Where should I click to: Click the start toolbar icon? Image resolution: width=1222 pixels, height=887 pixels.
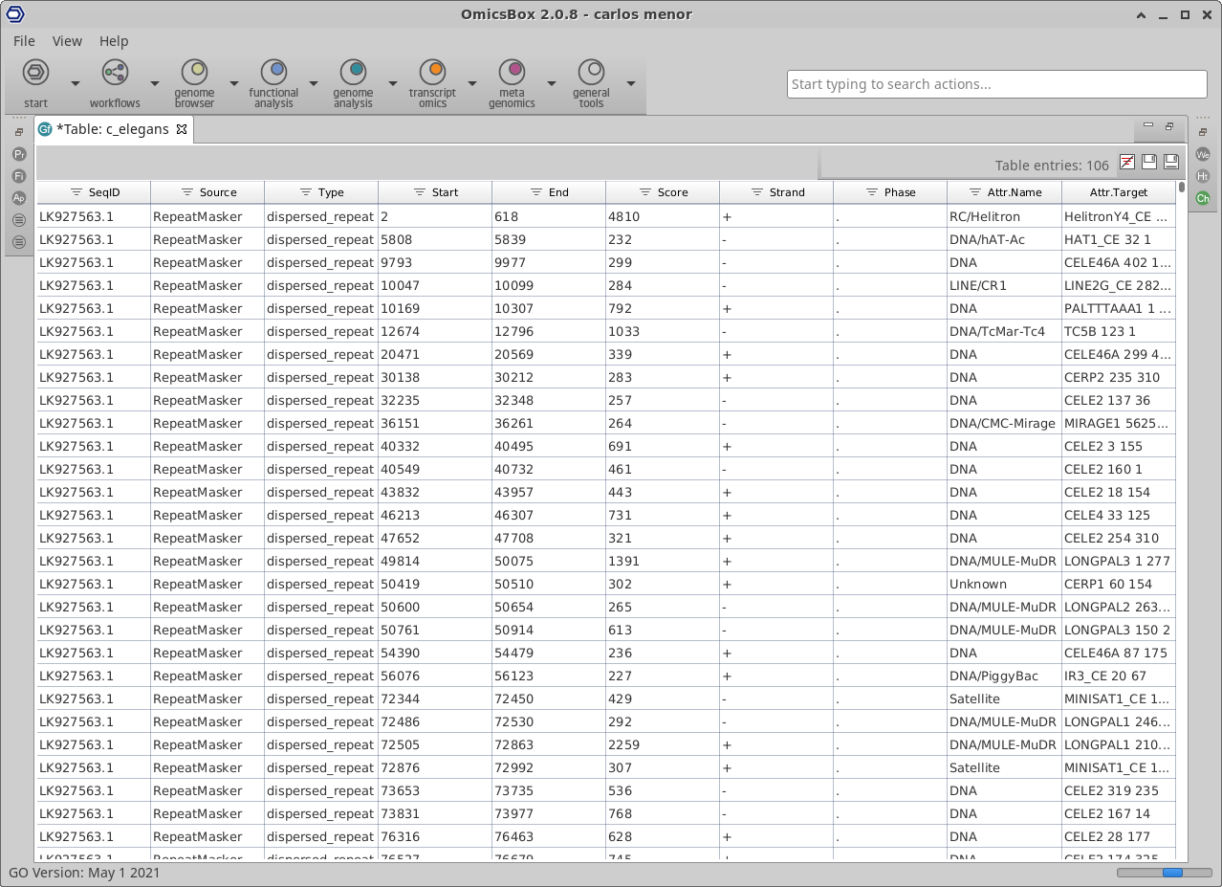tap(35, 74)
